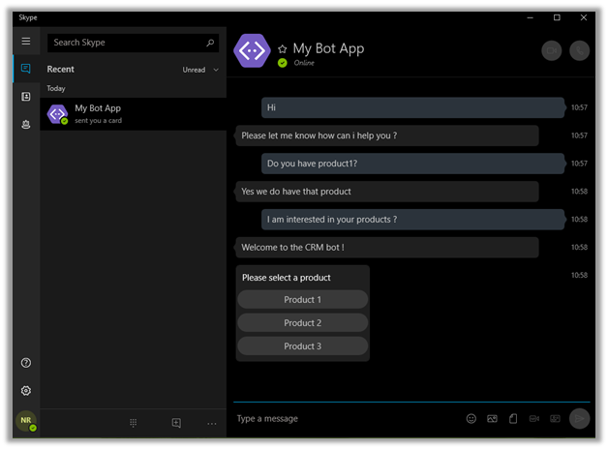The image size is (608, 450).
Task: Switch to the Recent chats tab icon
Action: (x=26, y=69)
